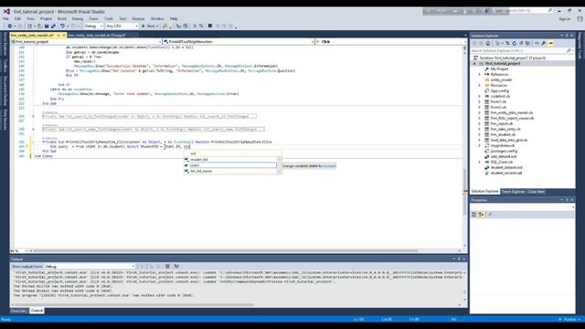Image resolution: width=585 pixels, height=329 pixels.
Task: Toggle Word Wrap in Output toolbar
Action: click(x=176, y=266)
